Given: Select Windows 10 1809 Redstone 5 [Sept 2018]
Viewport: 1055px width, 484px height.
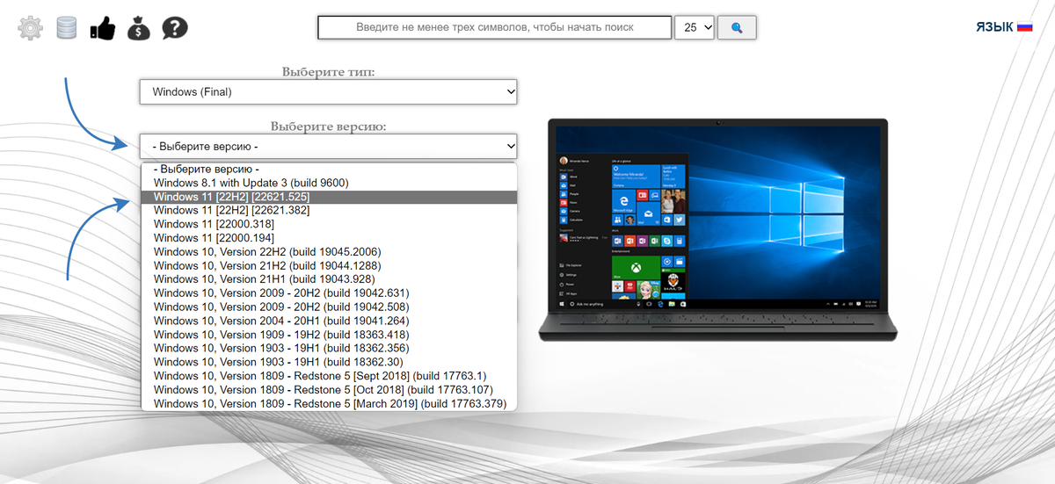Looking at the screenshot, I should tap(330, 376).
